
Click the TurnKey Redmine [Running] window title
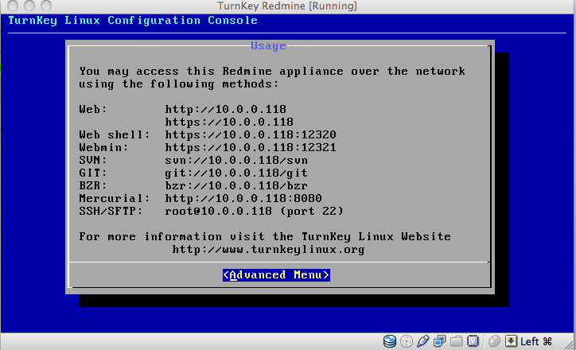[x=287, y=6]
